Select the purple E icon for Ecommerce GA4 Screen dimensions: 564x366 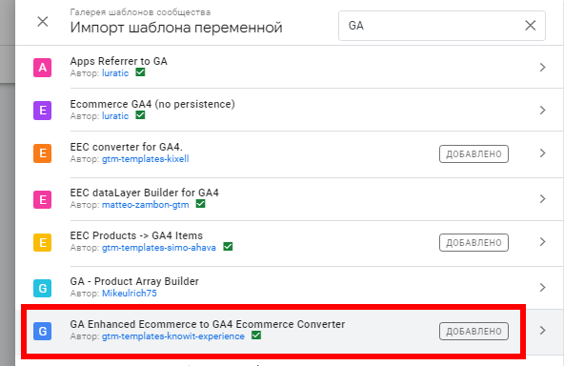tap(43, 111)
